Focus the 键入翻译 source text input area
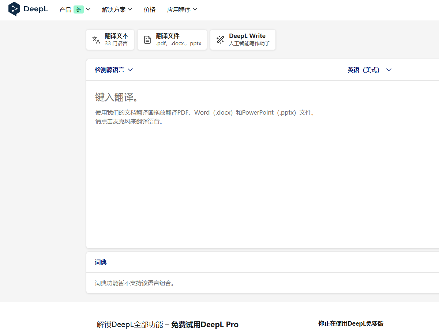 click(214, 164)
